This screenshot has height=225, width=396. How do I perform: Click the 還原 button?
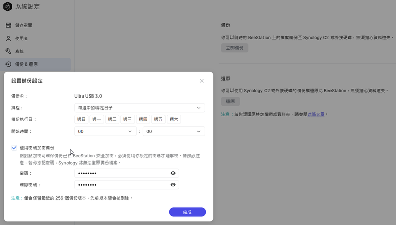point(230,101)
